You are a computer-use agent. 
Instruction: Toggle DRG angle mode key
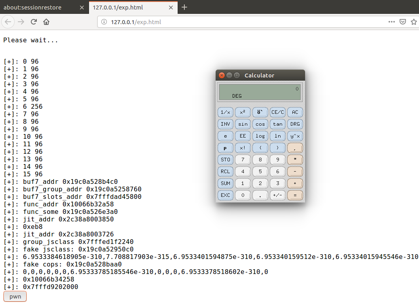click(295, 124)
